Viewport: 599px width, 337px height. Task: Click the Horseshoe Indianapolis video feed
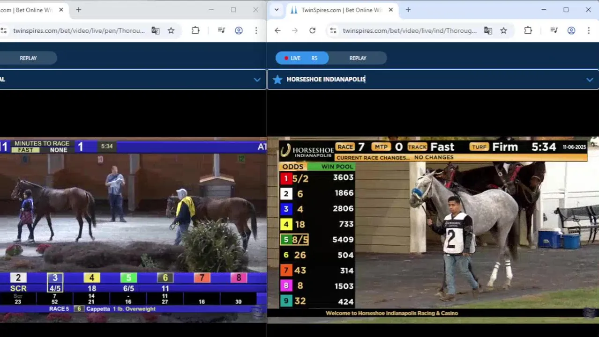coord(433,230)
